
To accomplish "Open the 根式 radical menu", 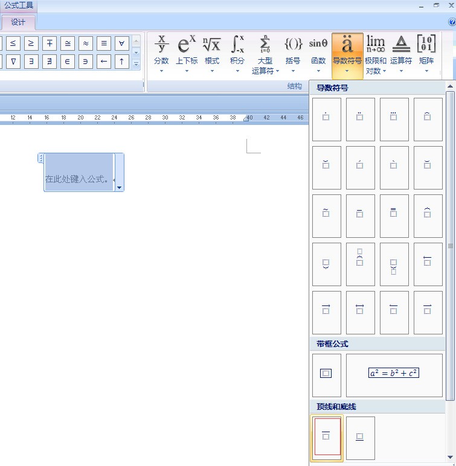I will pos(212,54).
